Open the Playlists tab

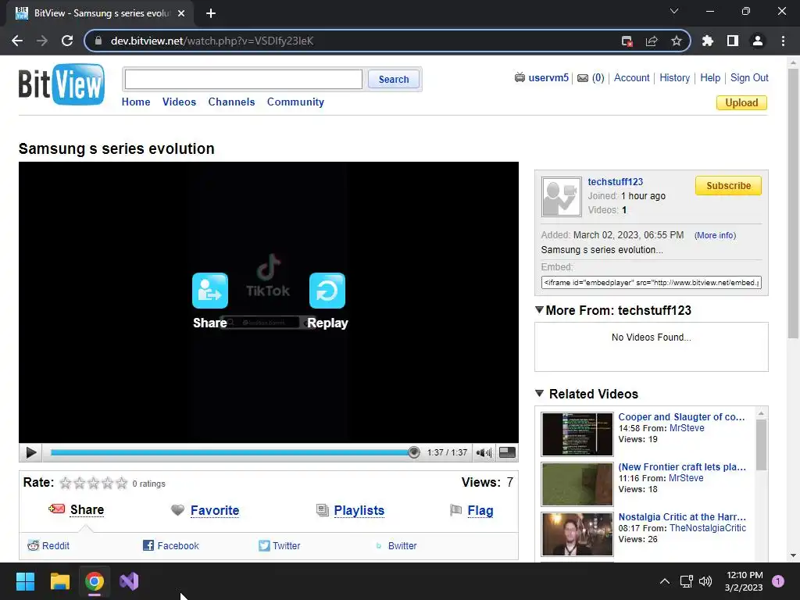pyautogui.click(x=359, y=510)
